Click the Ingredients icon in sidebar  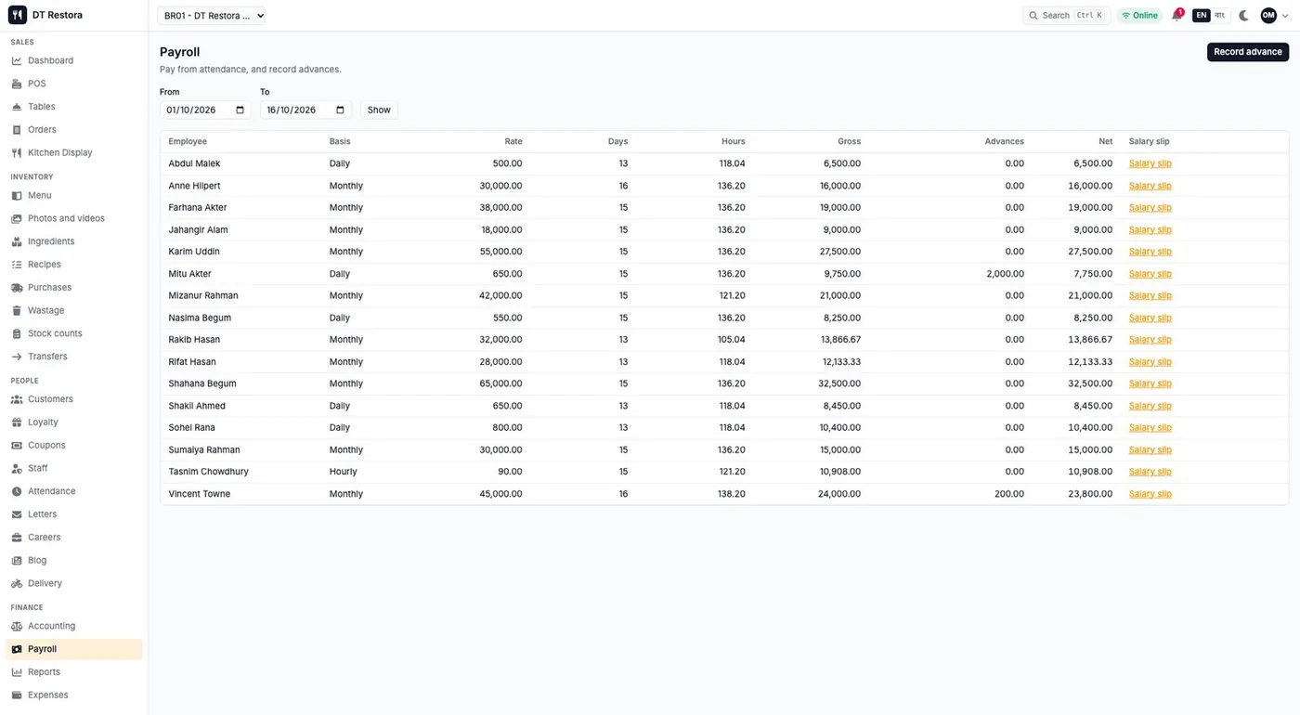pos(17,241)
